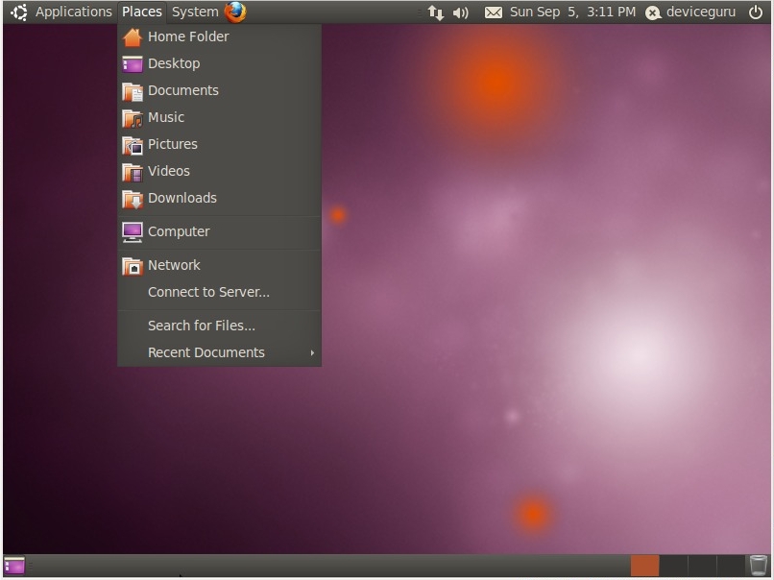
Task: Open Computer from the Places menu
Action: (220, 231)
